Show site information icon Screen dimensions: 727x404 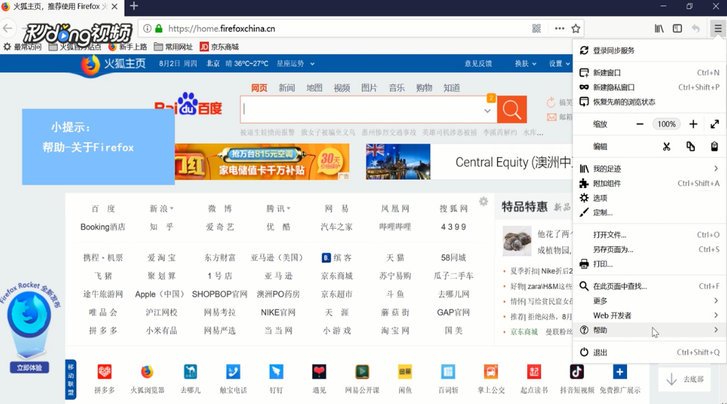(147, 28)
